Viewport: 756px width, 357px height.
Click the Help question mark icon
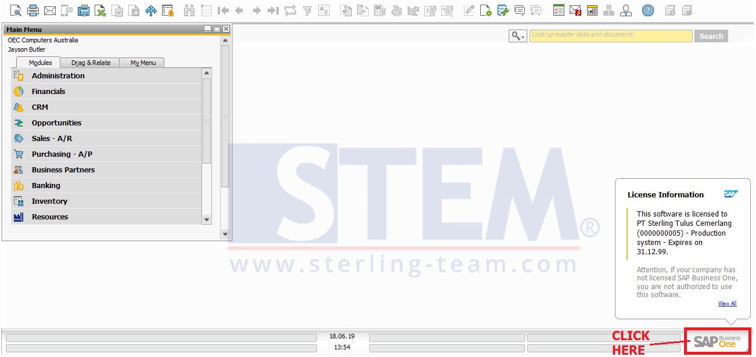[x=648, y=10]
